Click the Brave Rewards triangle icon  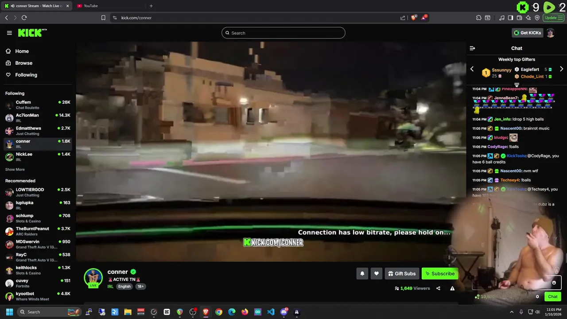click(x=424, y=18)
